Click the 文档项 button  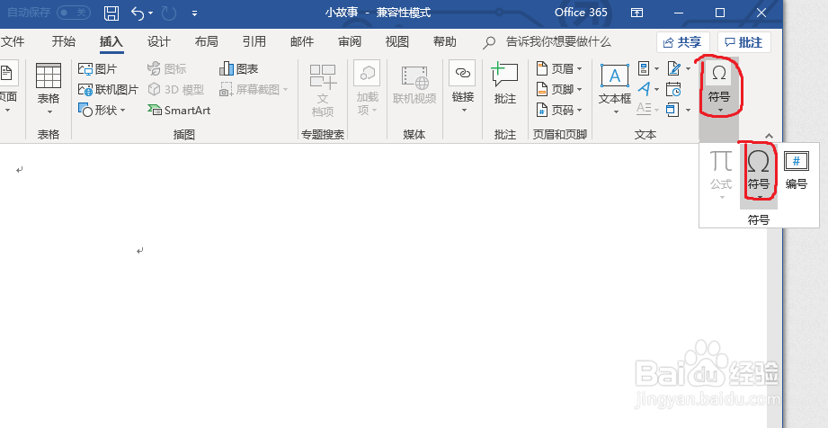[x=323, y=90]
